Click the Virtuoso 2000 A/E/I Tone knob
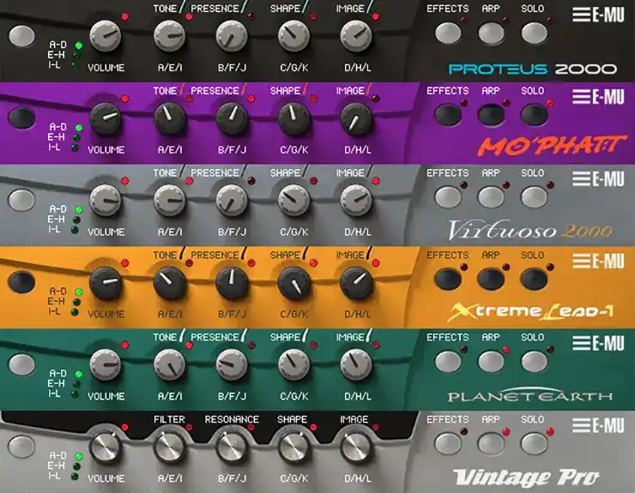This screenshot has height=493, width=635. (169, 201)
